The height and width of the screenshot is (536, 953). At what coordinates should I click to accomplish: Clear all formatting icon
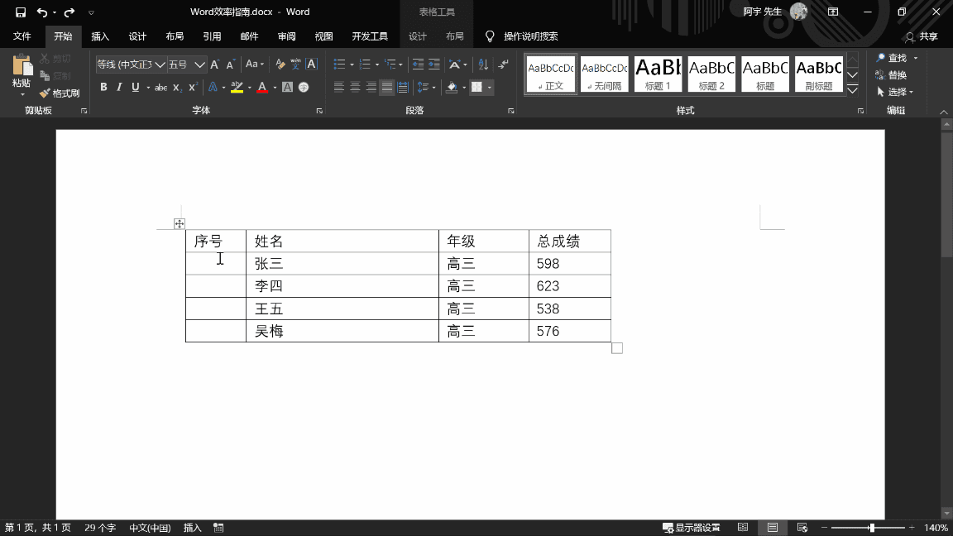click(x=280, y=65)
